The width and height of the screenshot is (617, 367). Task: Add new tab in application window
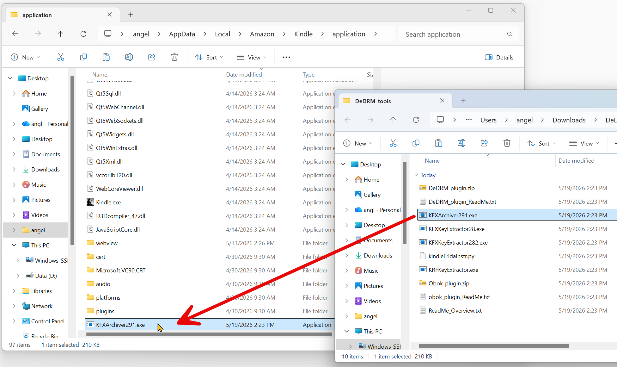pos(131,15)
